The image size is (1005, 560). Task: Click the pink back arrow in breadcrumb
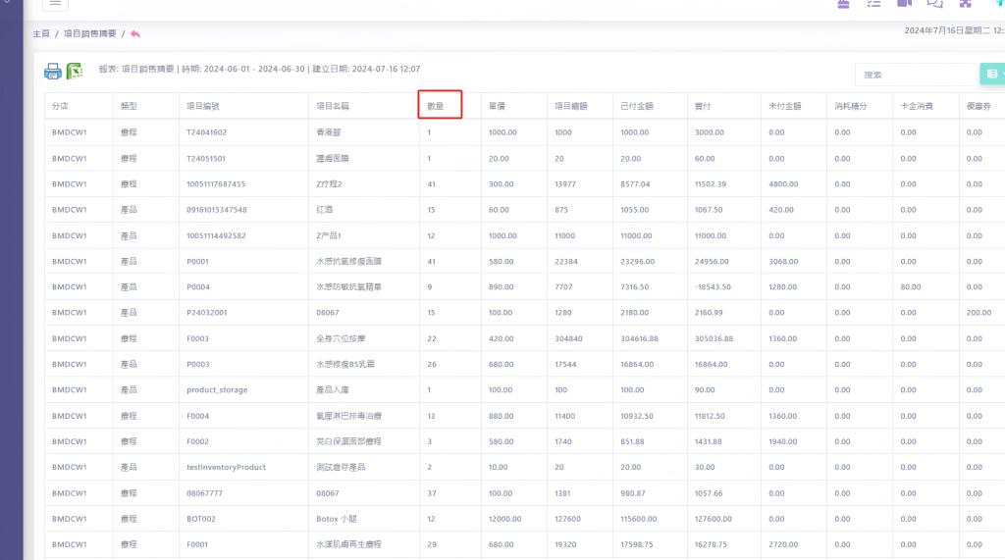(135, 34)
